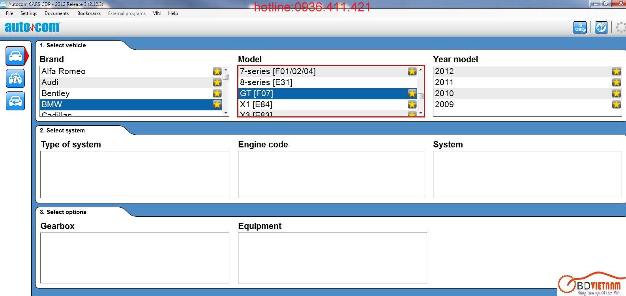The height and width of the screenshot is (296, 626).
Task: Open the Settings menu
Action: coord(29,13)
